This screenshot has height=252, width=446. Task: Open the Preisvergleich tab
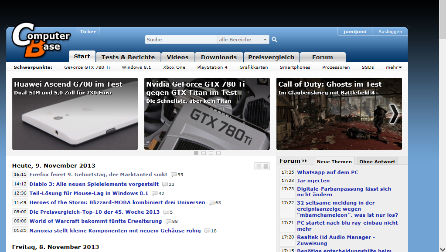(x=271, y=57)
